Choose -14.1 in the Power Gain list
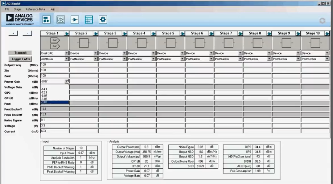 55,89
